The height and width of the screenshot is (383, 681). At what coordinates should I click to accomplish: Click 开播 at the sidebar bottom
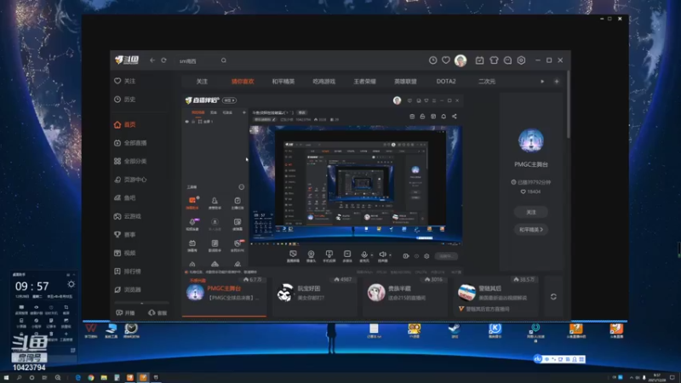[125, 312]
